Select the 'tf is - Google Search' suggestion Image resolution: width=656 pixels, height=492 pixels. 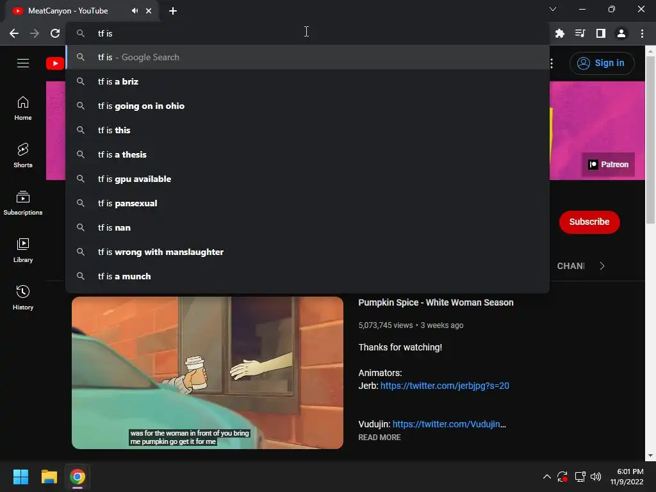[x=307, y=57]
